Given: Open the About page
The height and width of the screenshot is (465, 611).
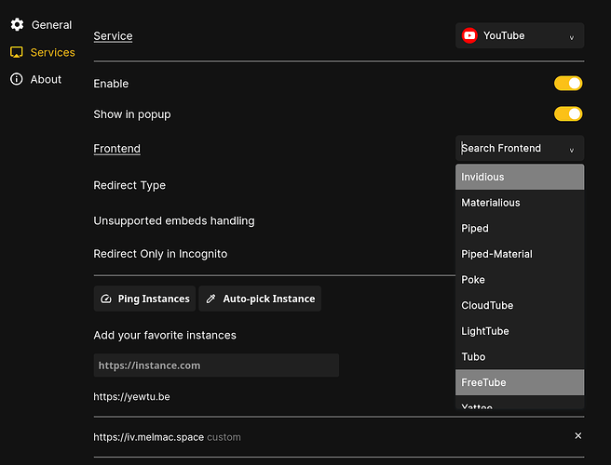Looking at the screenshot, I should (x=35, y=79).
